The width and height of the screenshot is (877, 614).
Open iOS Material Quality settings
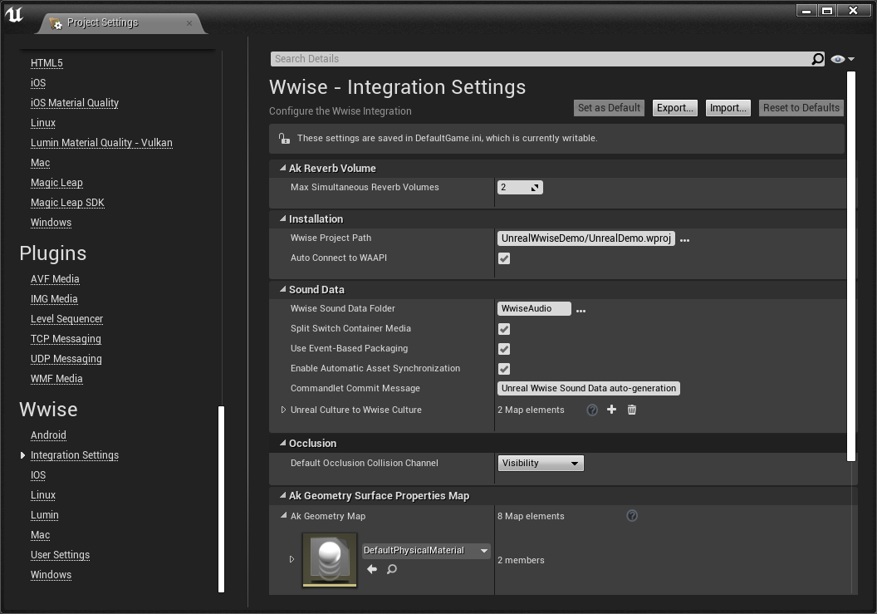click(75, 102)
